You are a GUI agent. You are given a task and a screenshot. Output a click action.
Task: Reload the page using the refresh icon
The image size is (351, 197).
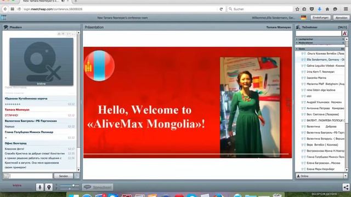click(221, 9)
